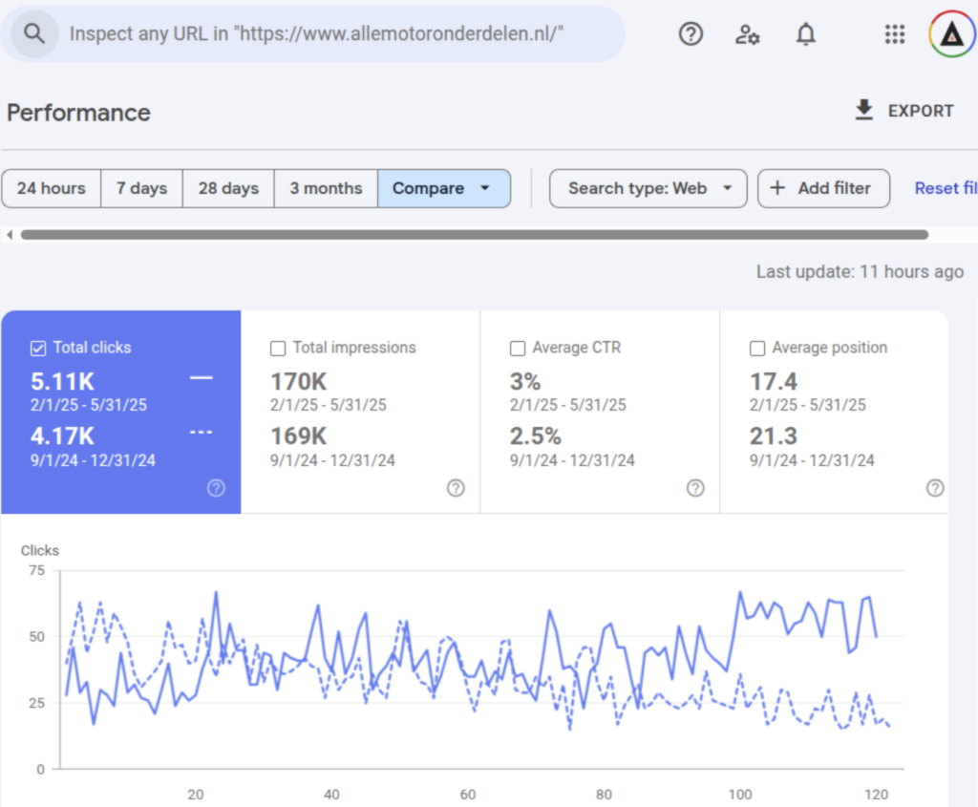Click the 21.3 position value
The width and height of the screenshot is (978, 807).
click(774, 435)
